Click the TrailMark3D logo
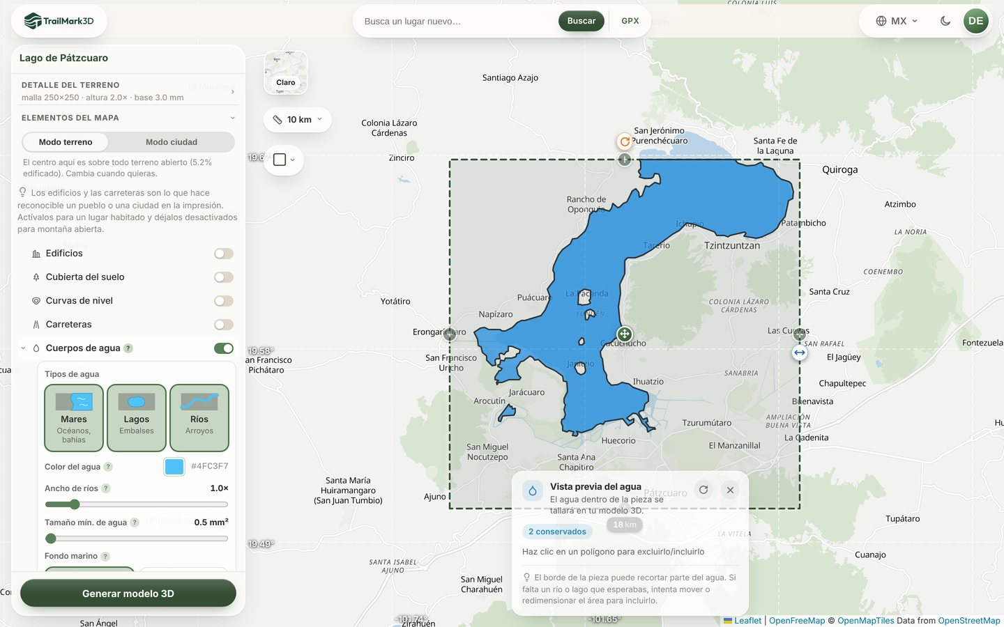This screenshot has width=1004, height=627. [59, 21]
